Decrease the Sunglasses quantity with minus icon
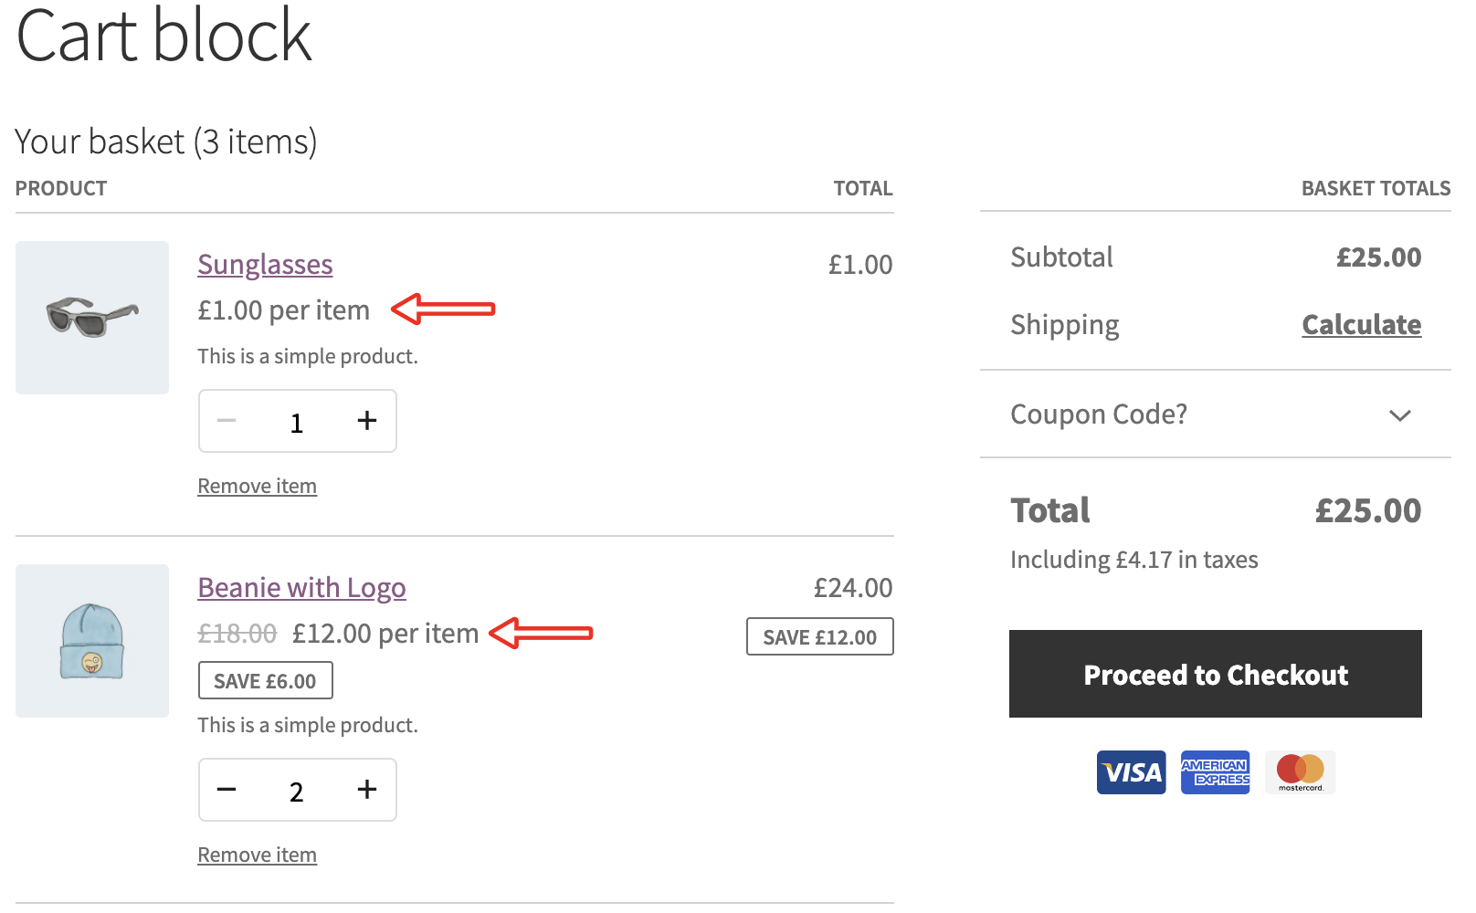This screenshot has width=1476, height=913. [x=227, y=421]
